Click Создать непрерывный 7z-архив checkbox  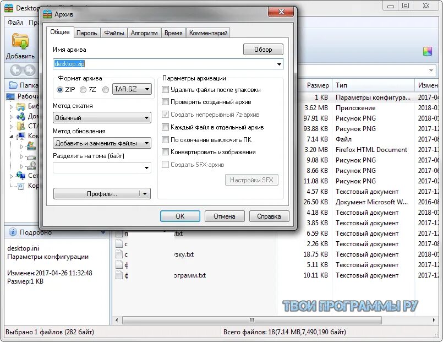tap(165, 115)
